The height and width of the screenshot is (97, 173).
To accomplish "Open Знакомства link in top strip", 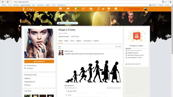I will [x=40, y=5].
